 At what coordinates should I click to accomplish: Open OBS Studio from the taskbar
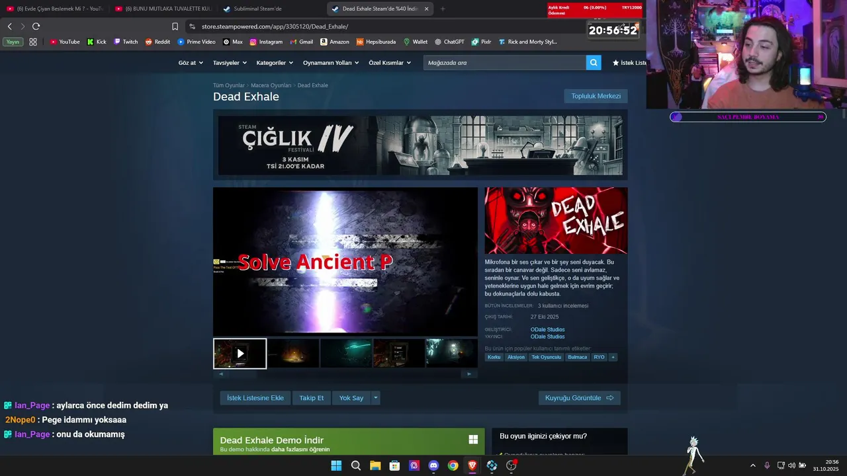click(511, 465)
